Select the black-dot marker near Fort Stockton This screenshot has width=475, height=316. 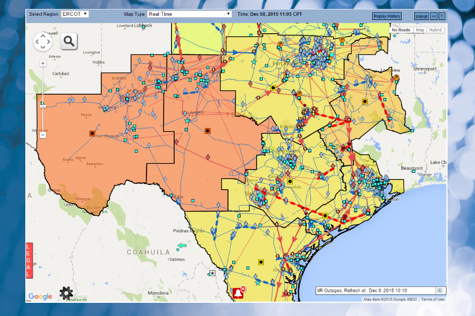point(92,133)
